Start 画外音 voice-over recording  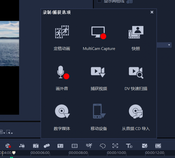click(x=62, y=78)
